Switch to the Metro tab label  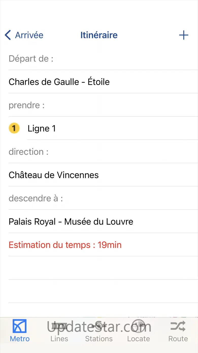[20, 339]
